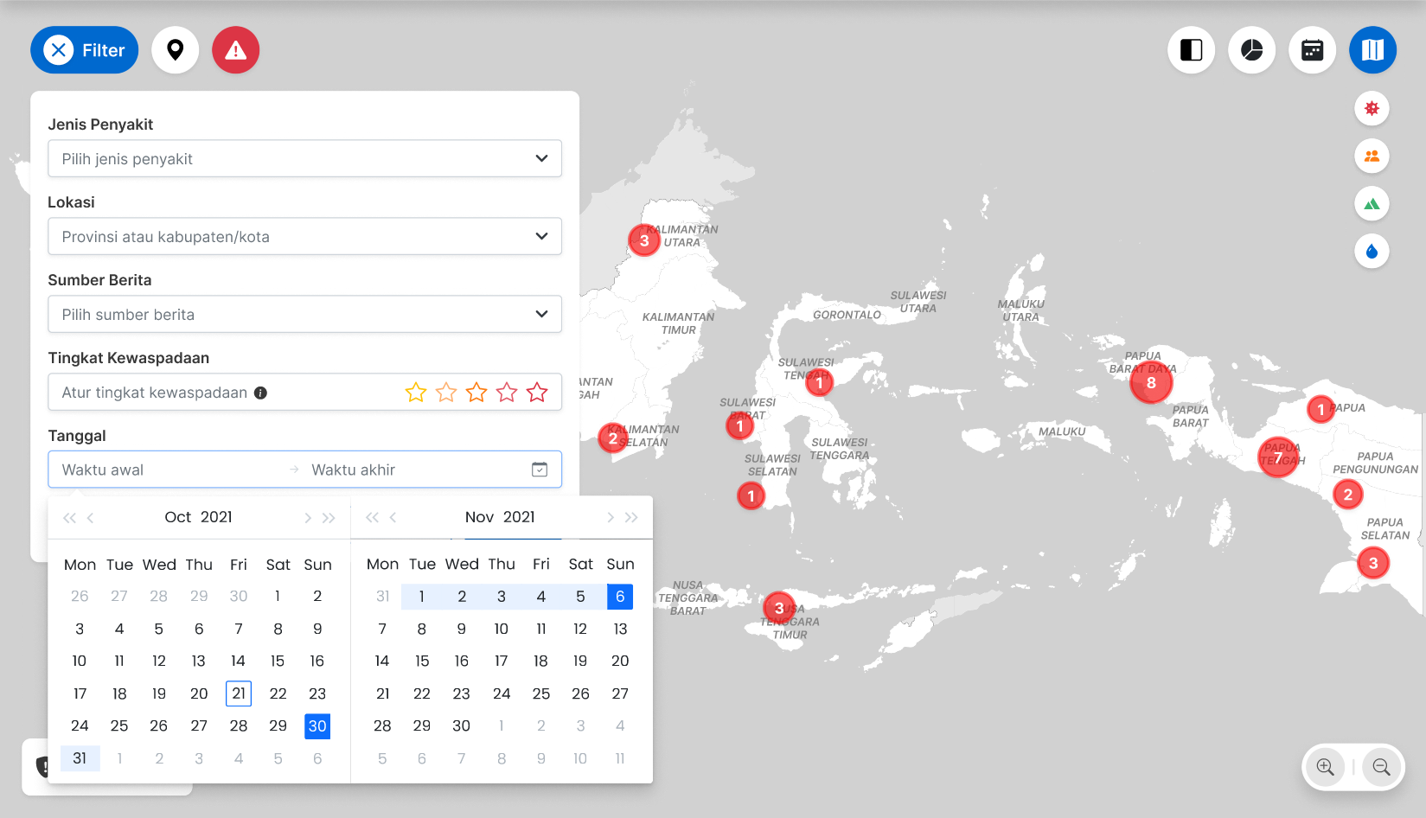Expand the Jenis Penyakit dropdown
This screenshot has width=1426, height=818.
pos(304,158)
